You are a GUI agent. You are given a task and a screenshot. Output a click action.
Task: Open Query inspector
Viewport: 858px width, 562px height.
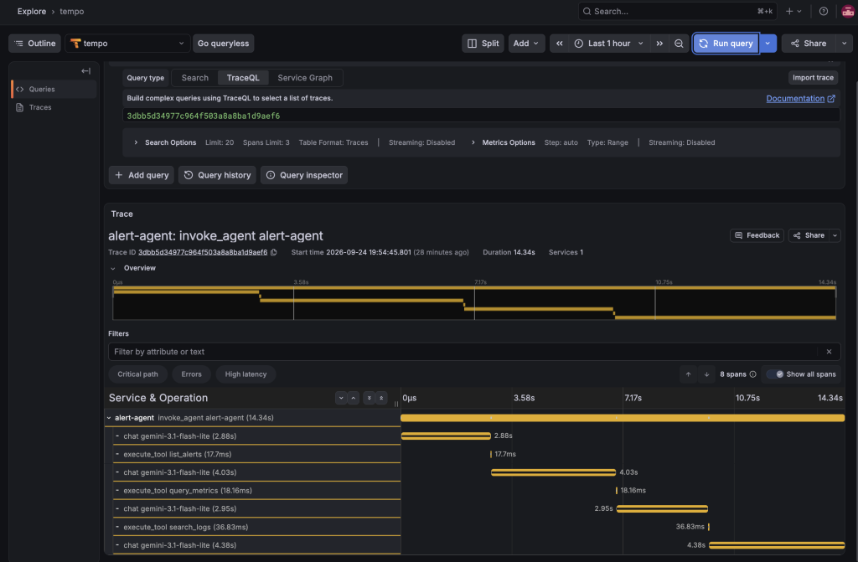[x=304, y=175]
